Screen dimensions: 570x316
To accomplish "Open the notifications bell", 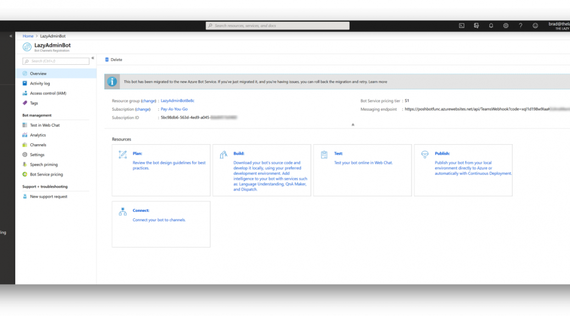I will 491,26.
